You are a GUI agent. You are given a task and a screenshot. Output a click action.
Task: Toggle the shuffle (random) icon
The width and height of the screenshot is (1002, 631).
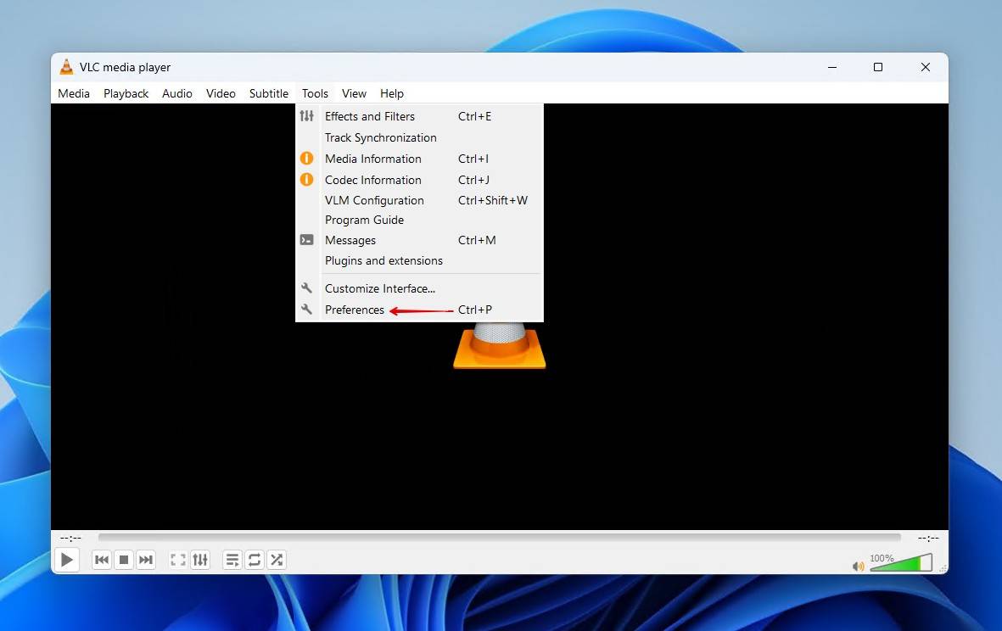point(277,560)
